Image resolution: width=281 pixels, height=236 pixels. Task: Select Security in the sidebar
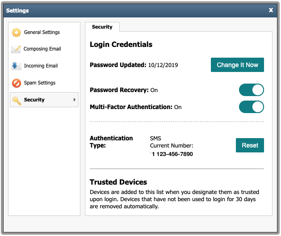[x=44, y=100]
